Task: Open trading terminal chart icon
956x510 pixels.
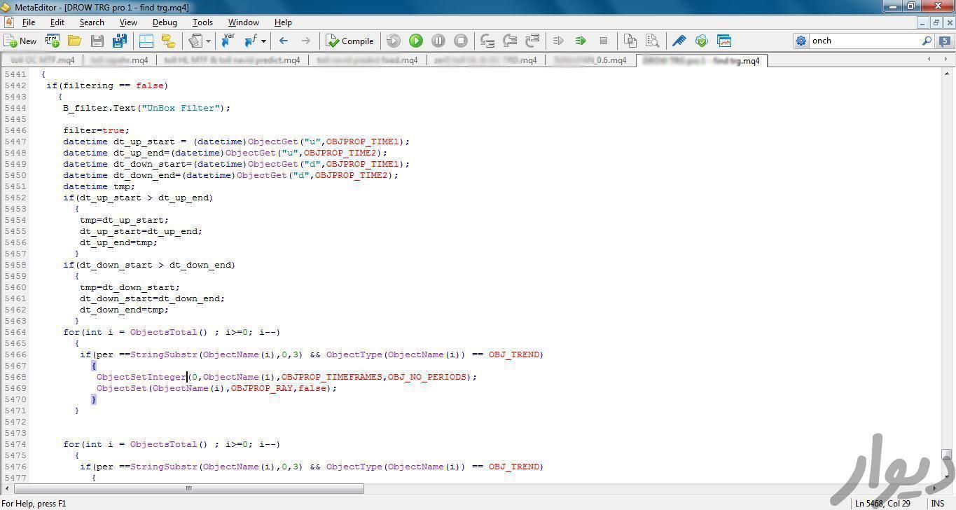Action: pos(724,41)
